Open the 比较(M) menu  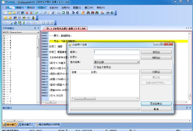tap(54, 8)
